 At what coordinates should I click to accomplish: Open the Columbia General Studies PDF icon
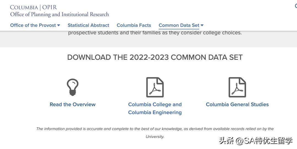(x=237, y=87)
